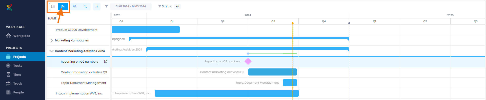Click the Track arrows icon
The image size is (486, 100).
(8, 83)
